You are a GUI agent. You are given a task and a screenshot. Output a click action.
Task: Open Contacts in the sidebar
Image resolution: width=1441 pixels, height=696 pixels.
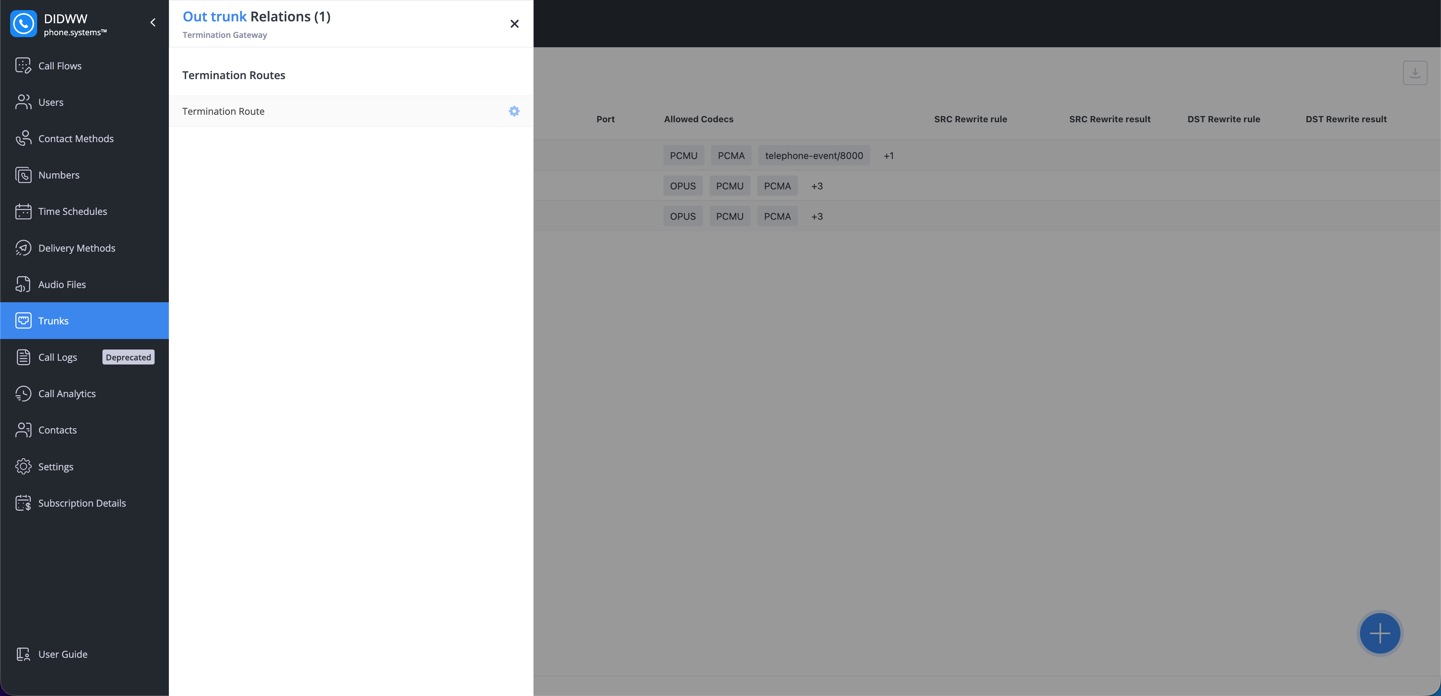coord(57,430)
